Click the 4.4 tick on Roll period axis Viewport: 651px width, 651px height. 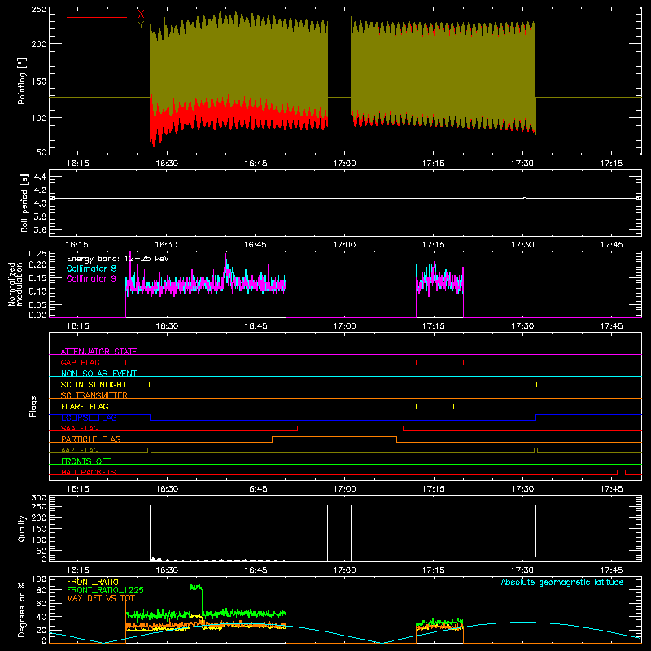click(40, 177)
